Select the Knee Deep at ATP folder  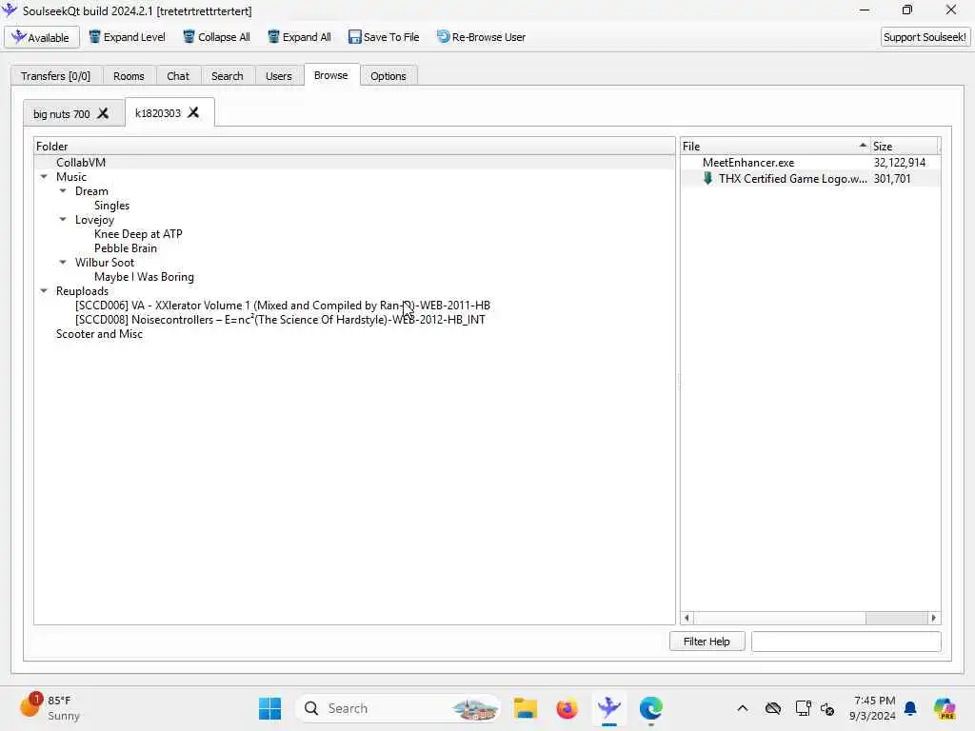tap(138, 234)
